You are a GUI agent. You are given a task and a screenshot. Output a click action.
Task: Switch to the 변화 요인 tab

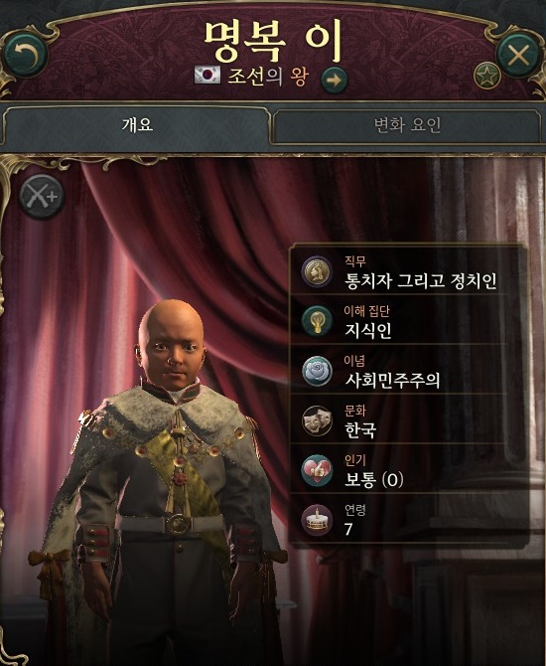(407, 125)
